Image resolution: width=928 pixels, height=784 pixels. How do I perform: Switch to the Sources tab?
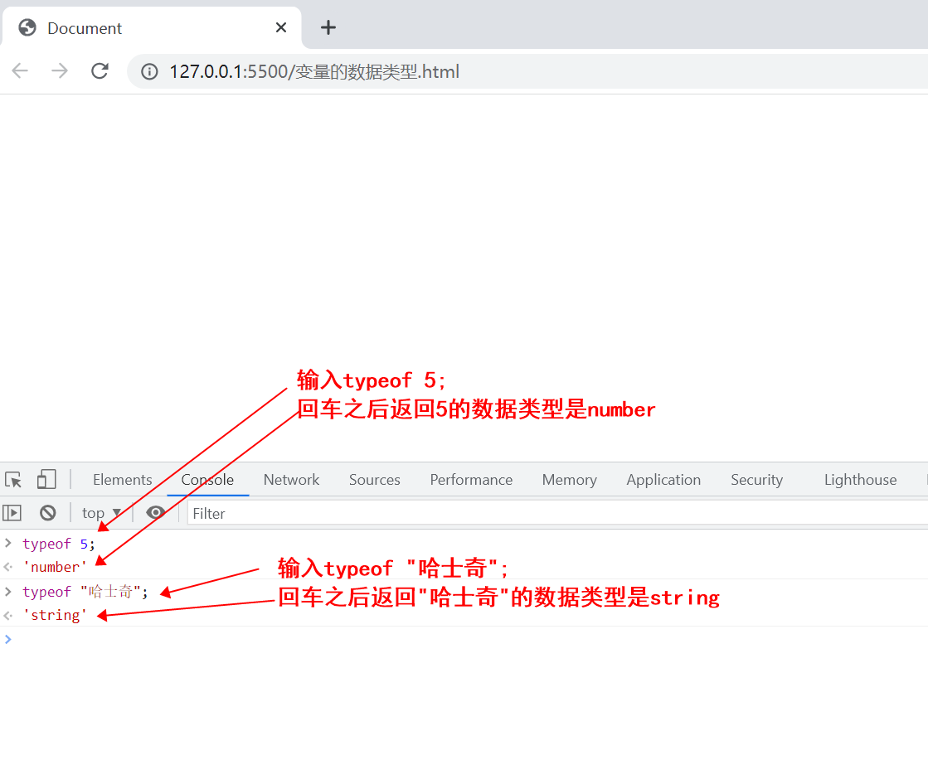[x=375, y=480]
